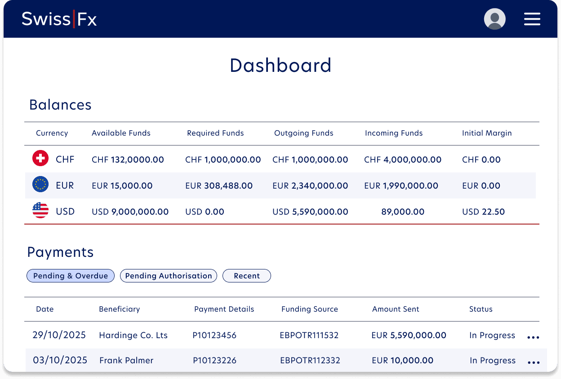561x379 pixels.
Task: Click the Swiss flag beside CHF
Action: [40, 159]
